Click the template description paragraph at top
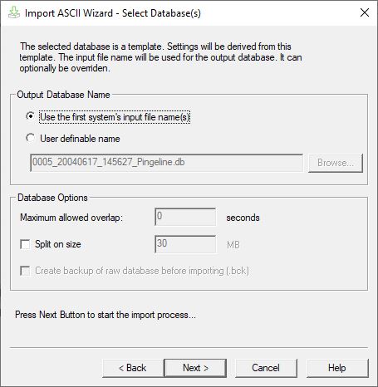This screenshot has width=378, height=387. point(160,57)
